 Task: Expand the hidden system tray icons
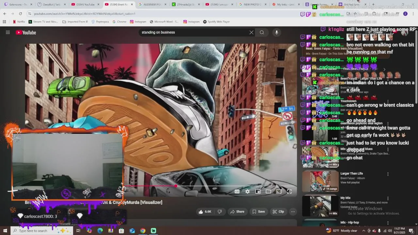tap(363, 231)
